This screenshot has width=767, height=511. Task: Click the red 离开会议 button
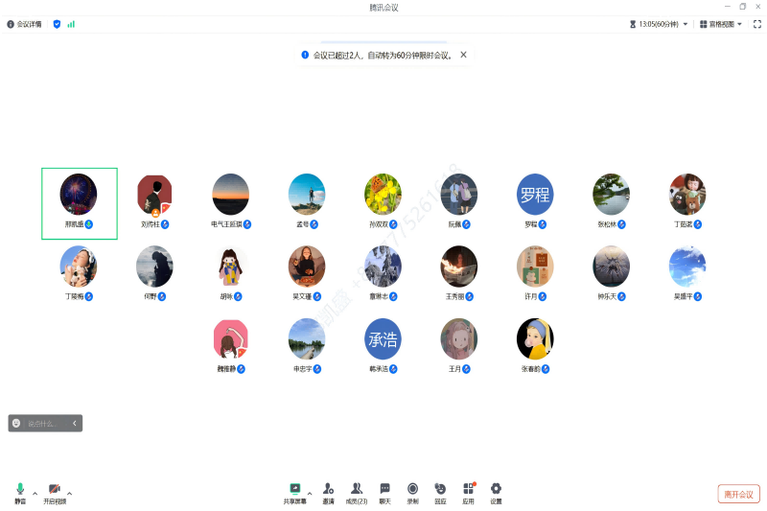pos(738,494)
